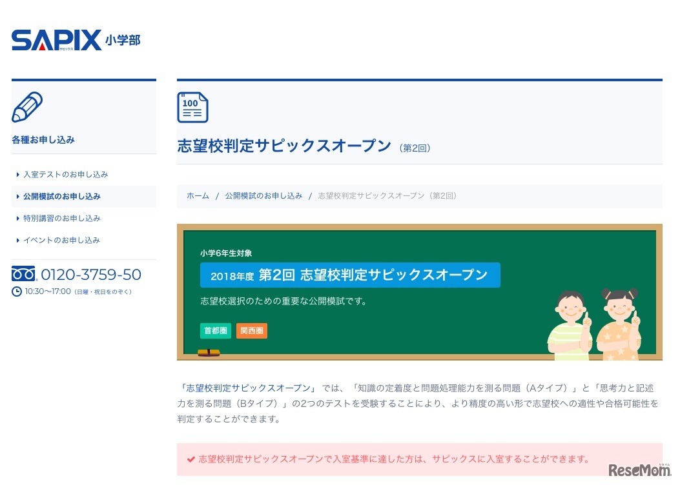The image size is (680, 485).
Task: Click the pencil icon above 各種お申し込み
Action: tap(27, 106)
